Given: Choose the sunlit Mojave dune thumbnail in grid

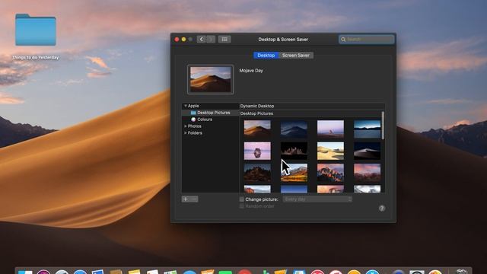Looking at the screenshot, I should (x=257, y=129).
